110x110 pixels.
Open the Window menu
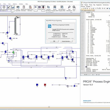(x=21, y=4)
